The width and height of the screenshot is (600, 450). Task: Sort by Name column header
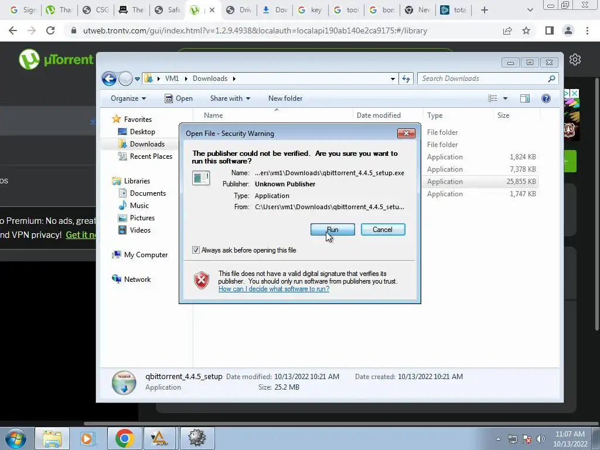pyautogui.click(x=272, y=115)
